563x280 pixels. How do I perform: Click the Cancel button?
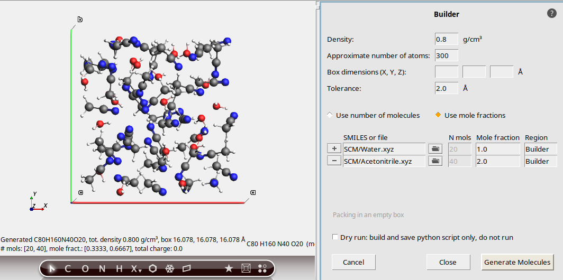click(x=353, y=262)
